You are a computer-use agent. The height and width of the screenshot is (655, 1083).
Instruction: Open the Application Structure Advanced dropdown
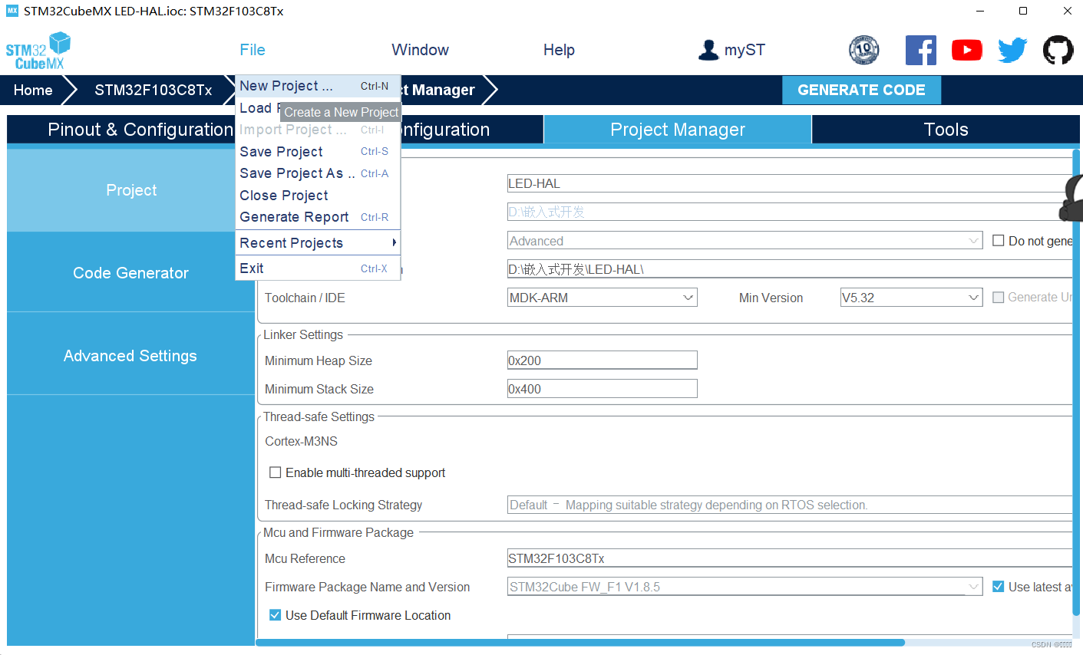[745, 241]
